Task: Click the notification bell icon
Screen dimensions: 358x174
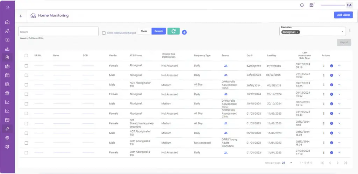Action: (x=302, y=5)
